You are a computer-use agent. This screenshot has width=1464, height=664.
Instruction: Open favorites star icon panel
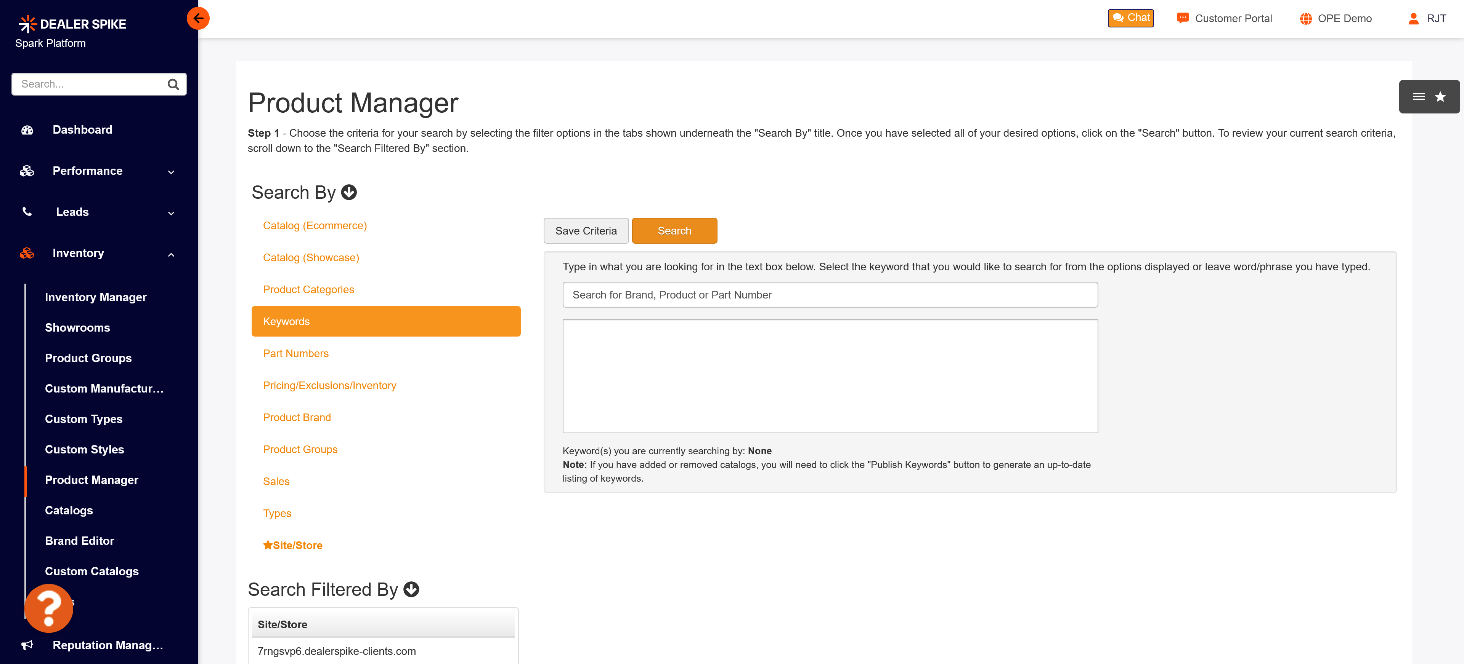pyautogui.click(x=1440, y=97)
